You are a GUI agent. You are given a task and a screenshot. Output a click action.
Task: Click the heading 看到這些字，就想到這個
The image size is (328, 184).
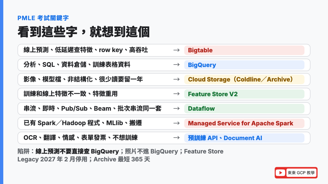[x=84, y=32]
